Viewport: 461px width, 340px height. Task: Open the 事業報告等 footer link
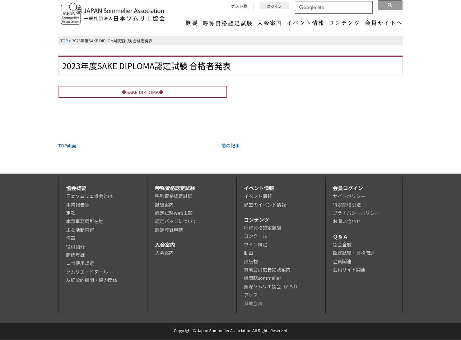click(x=78, y=205)
